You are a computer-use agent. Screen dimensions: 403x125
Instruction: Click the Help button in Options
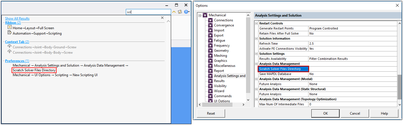pos(384,113)
